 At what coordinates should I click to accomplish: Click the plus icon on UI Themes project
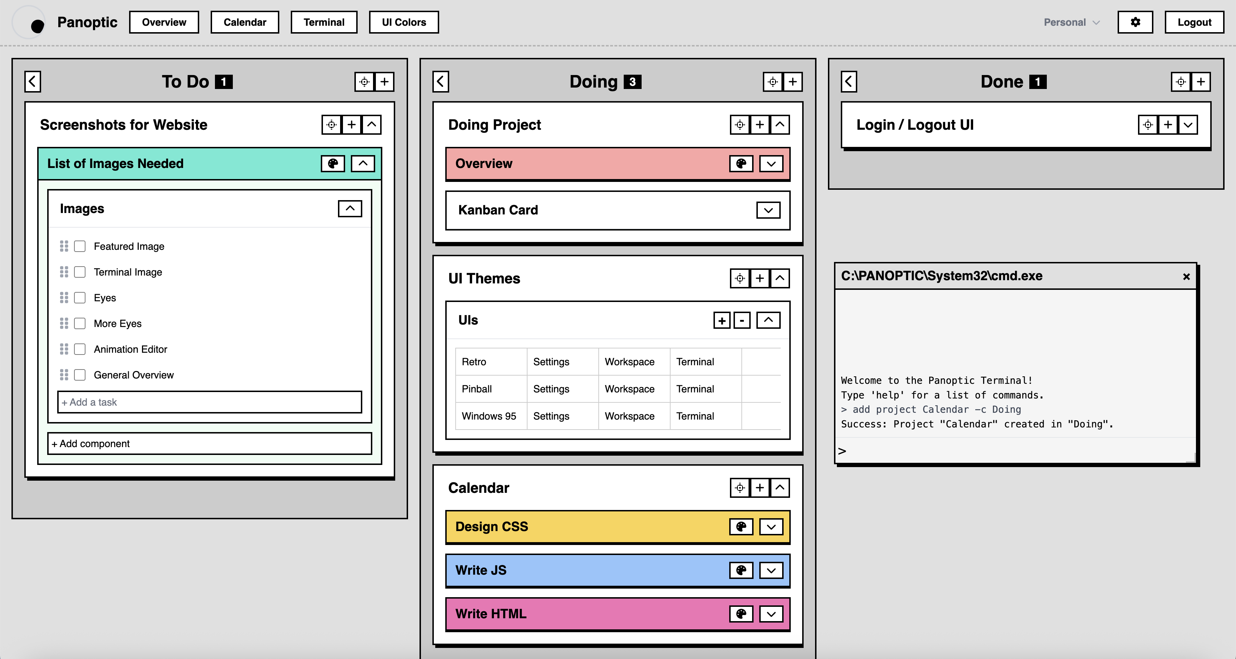point(760,278)
